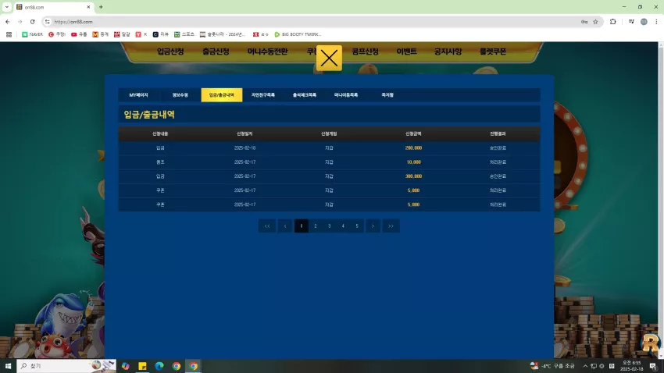Go to next page with > button

tap(373, 226)
